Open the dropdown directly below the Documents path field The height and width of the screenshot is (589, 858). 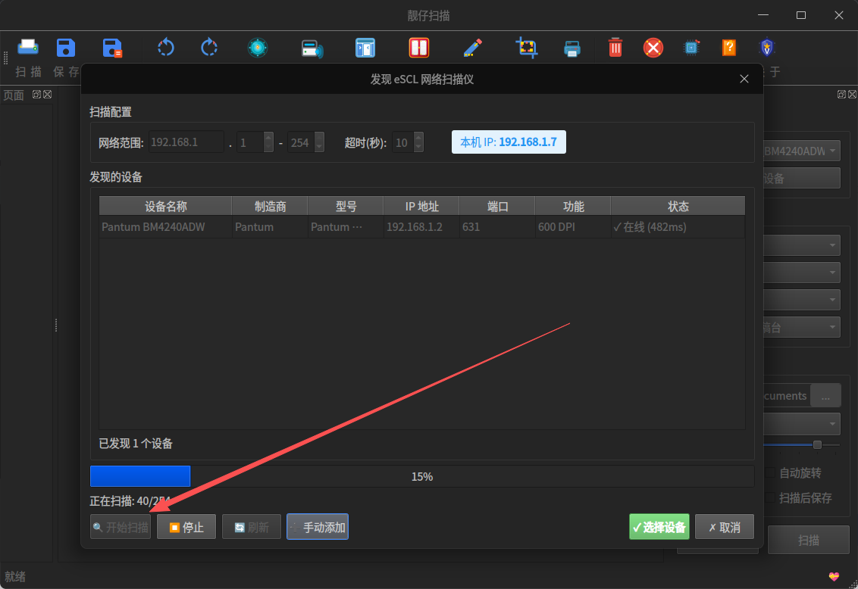pos(802,424)
